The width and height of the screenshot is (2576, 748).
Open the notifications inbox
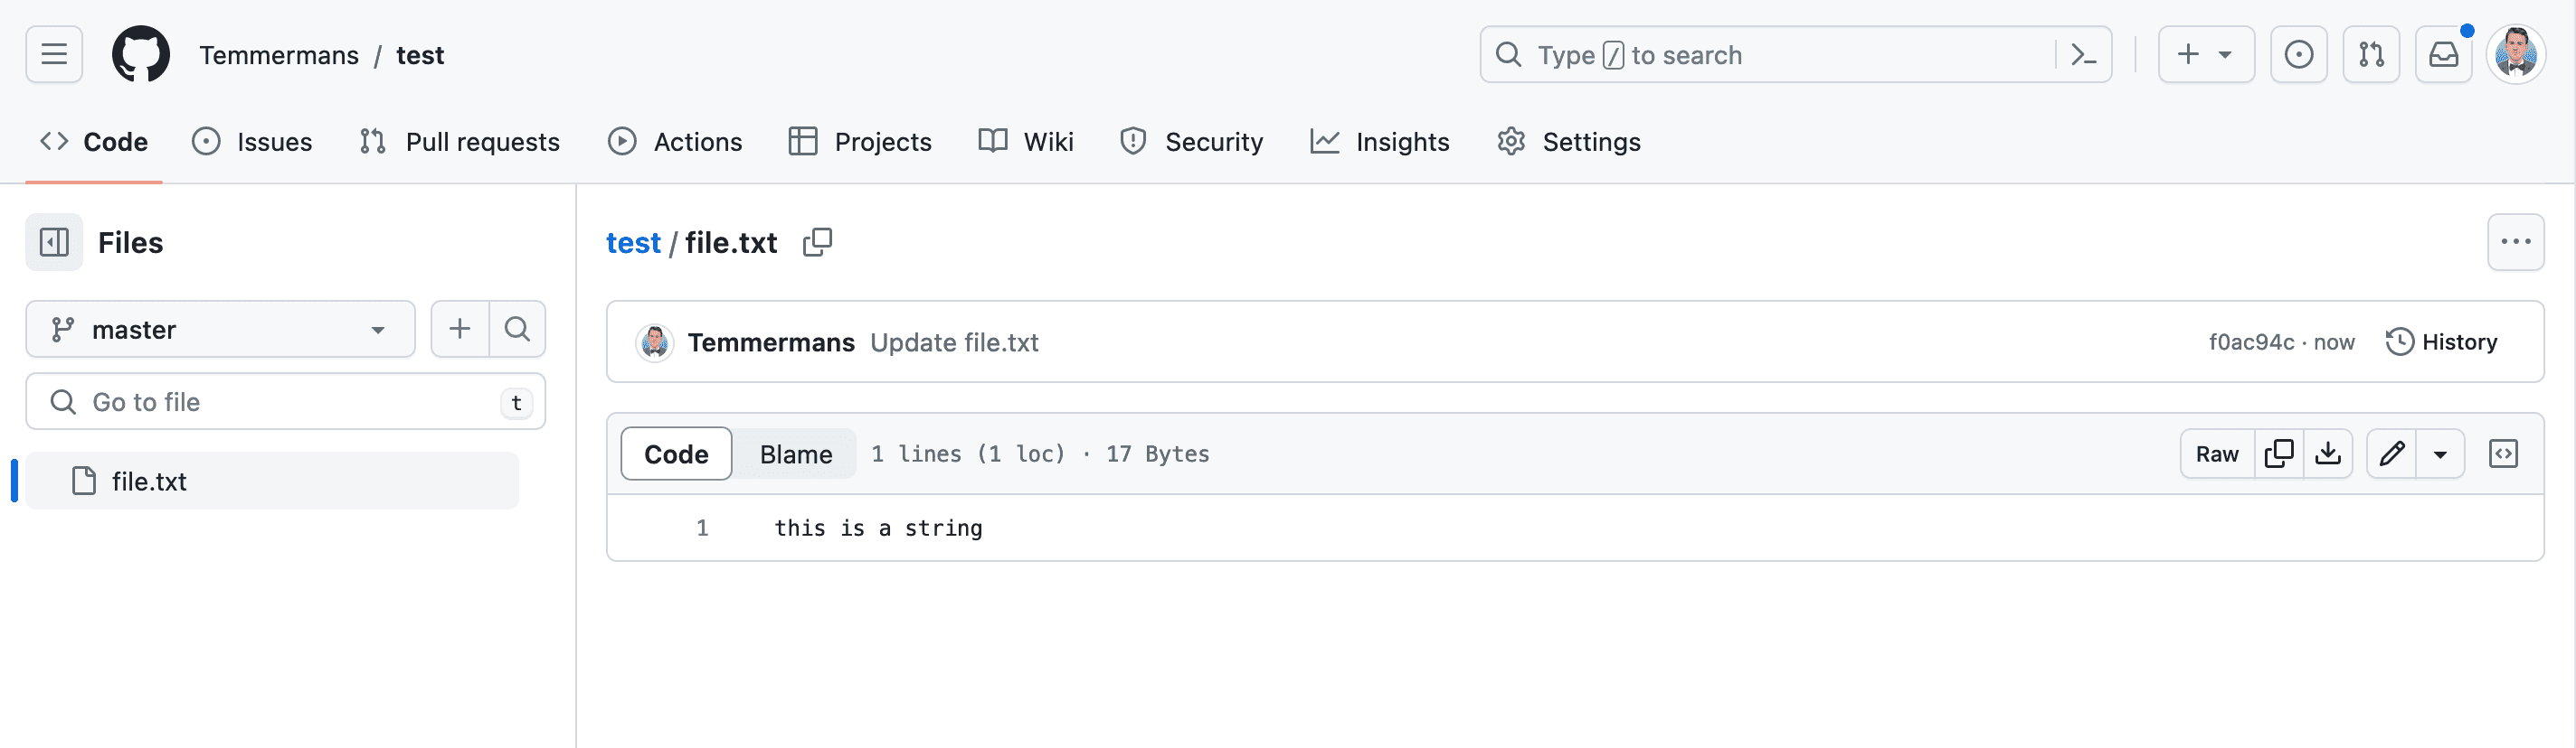pyautogui.click(x=2443, y=54)
